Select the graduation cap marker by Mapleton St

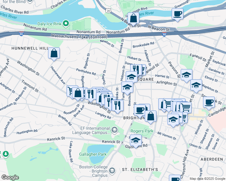196,85
